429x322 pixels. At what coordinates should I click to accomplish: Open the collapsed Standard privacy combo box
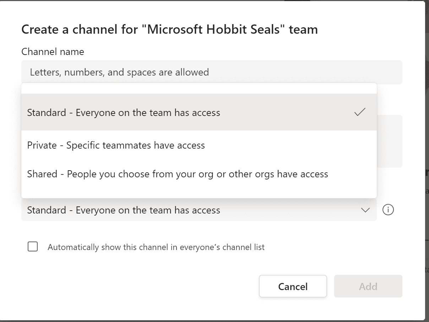[199, 210]
